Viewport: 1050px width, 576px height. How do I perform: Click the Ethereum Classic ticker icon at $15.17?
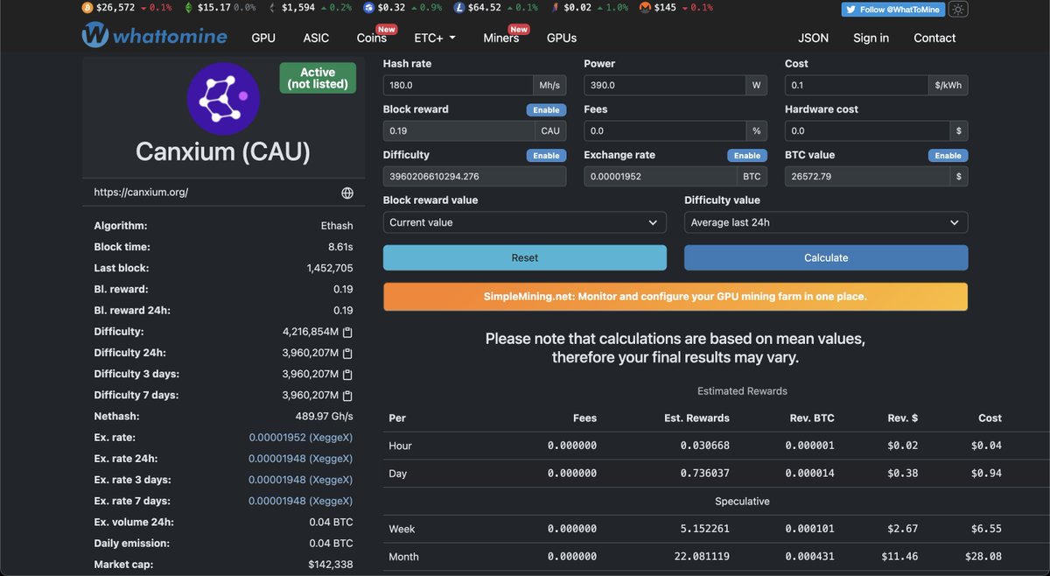189,8
